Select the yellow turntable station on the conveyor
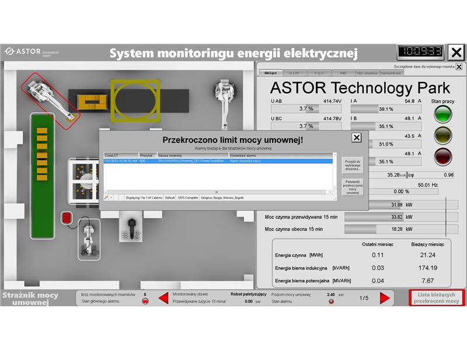This screenshot has height=350, width=467. tap(135, 100)
